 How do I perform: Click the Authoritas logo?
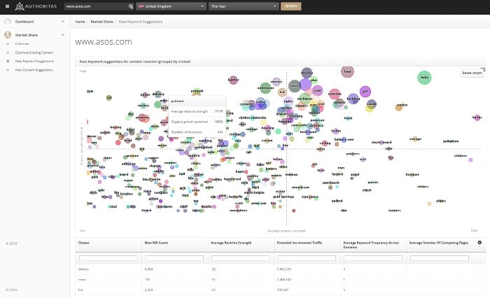tap(36, 6)
